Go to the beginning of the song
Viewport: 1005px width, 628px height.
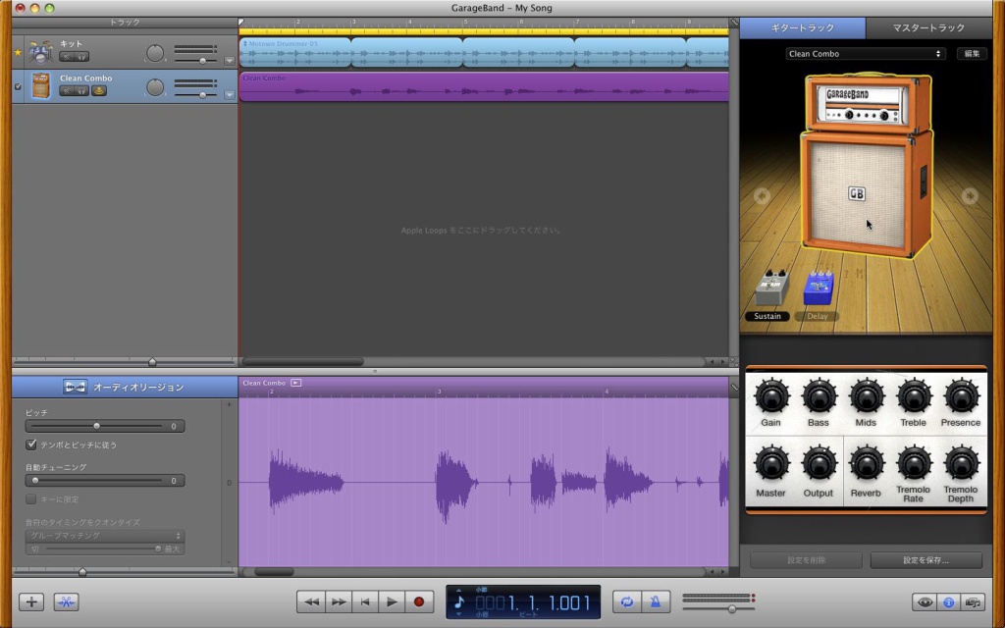[365, 602]
